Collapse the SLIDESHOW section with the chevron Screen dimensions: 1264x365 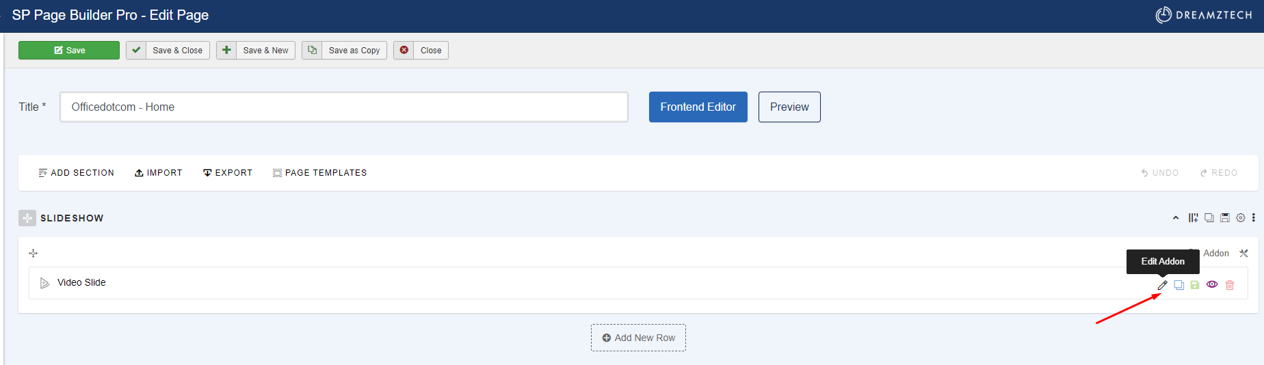click(1176, 218)
